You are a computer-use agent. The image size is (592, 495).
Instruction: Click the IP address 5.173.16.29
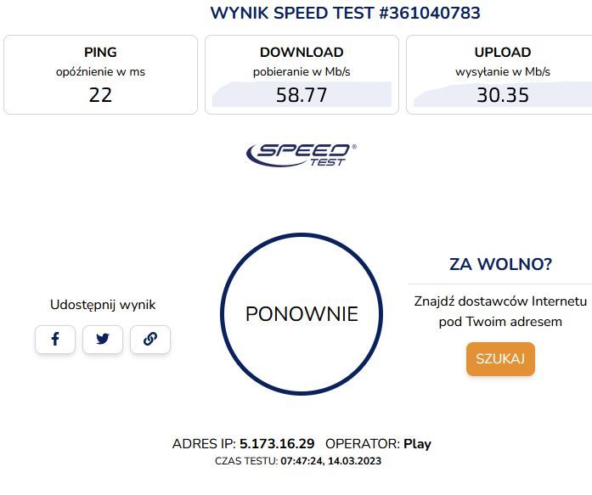pos(277,444)
